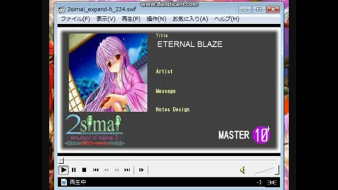The height and width of the screenshot is (190, 338).
Task: Skip to previous track button
Action: (95, 170)
